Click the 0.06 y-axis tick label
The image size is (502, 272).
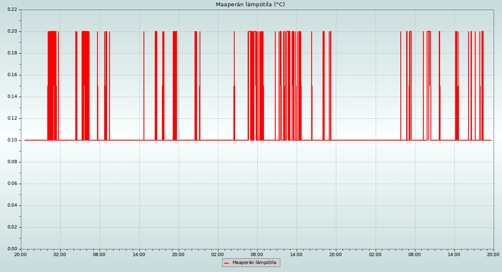tap(12, 184)
